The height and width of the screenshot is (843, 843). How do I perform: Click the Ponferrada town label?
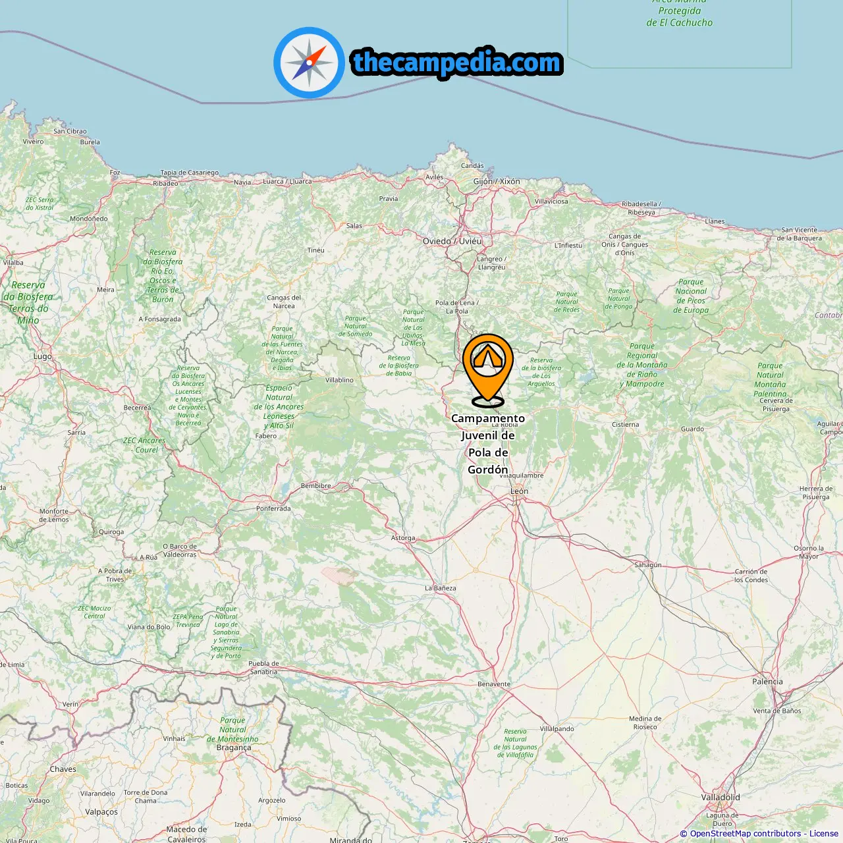coord(273,508)
